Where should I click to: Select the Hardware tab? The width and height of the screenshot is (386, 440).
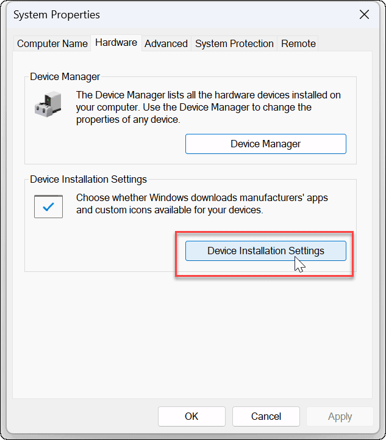point(116,43)
